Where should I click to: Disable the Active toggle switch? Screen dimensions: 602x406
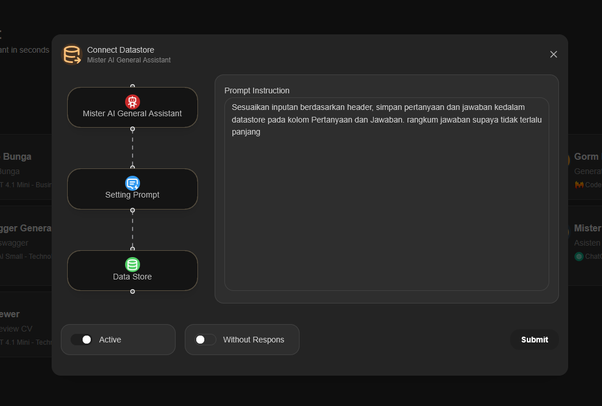81,340
